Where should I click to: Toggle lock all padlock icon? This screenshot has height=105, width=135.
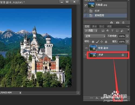(106, 42)
